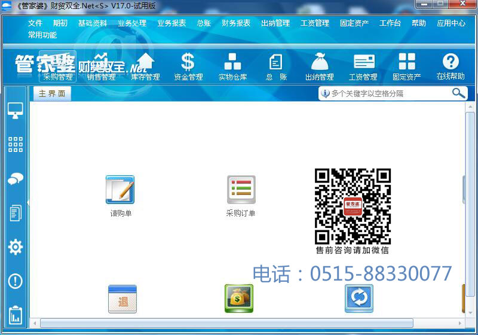This screenshot has height=335, width=478.
Task: Open the 期初 menu
Action: click(60, 23)
